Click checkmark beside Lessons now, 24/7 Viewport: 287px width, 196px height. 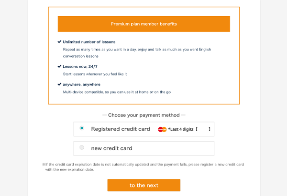tap(59, 66)
